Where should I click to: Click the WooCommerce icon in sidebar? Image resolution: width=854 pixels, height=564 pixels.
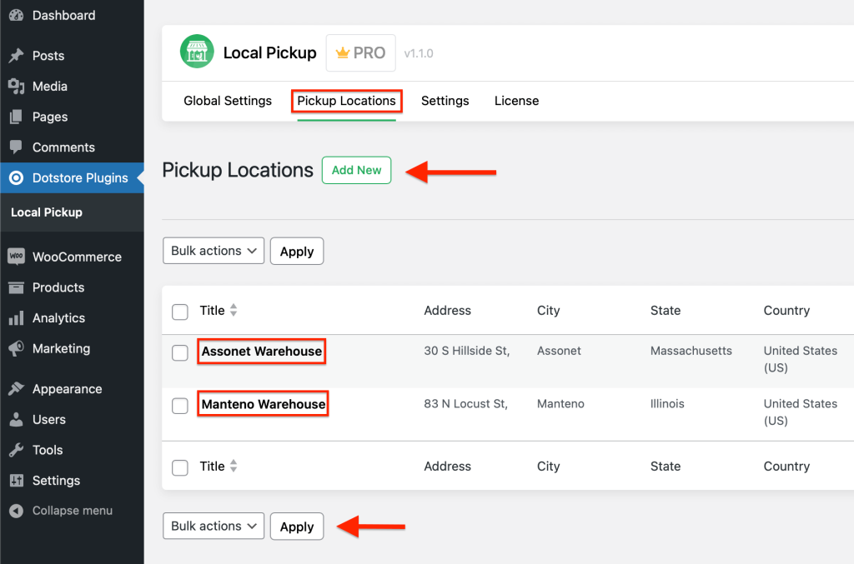pos(16,257)
